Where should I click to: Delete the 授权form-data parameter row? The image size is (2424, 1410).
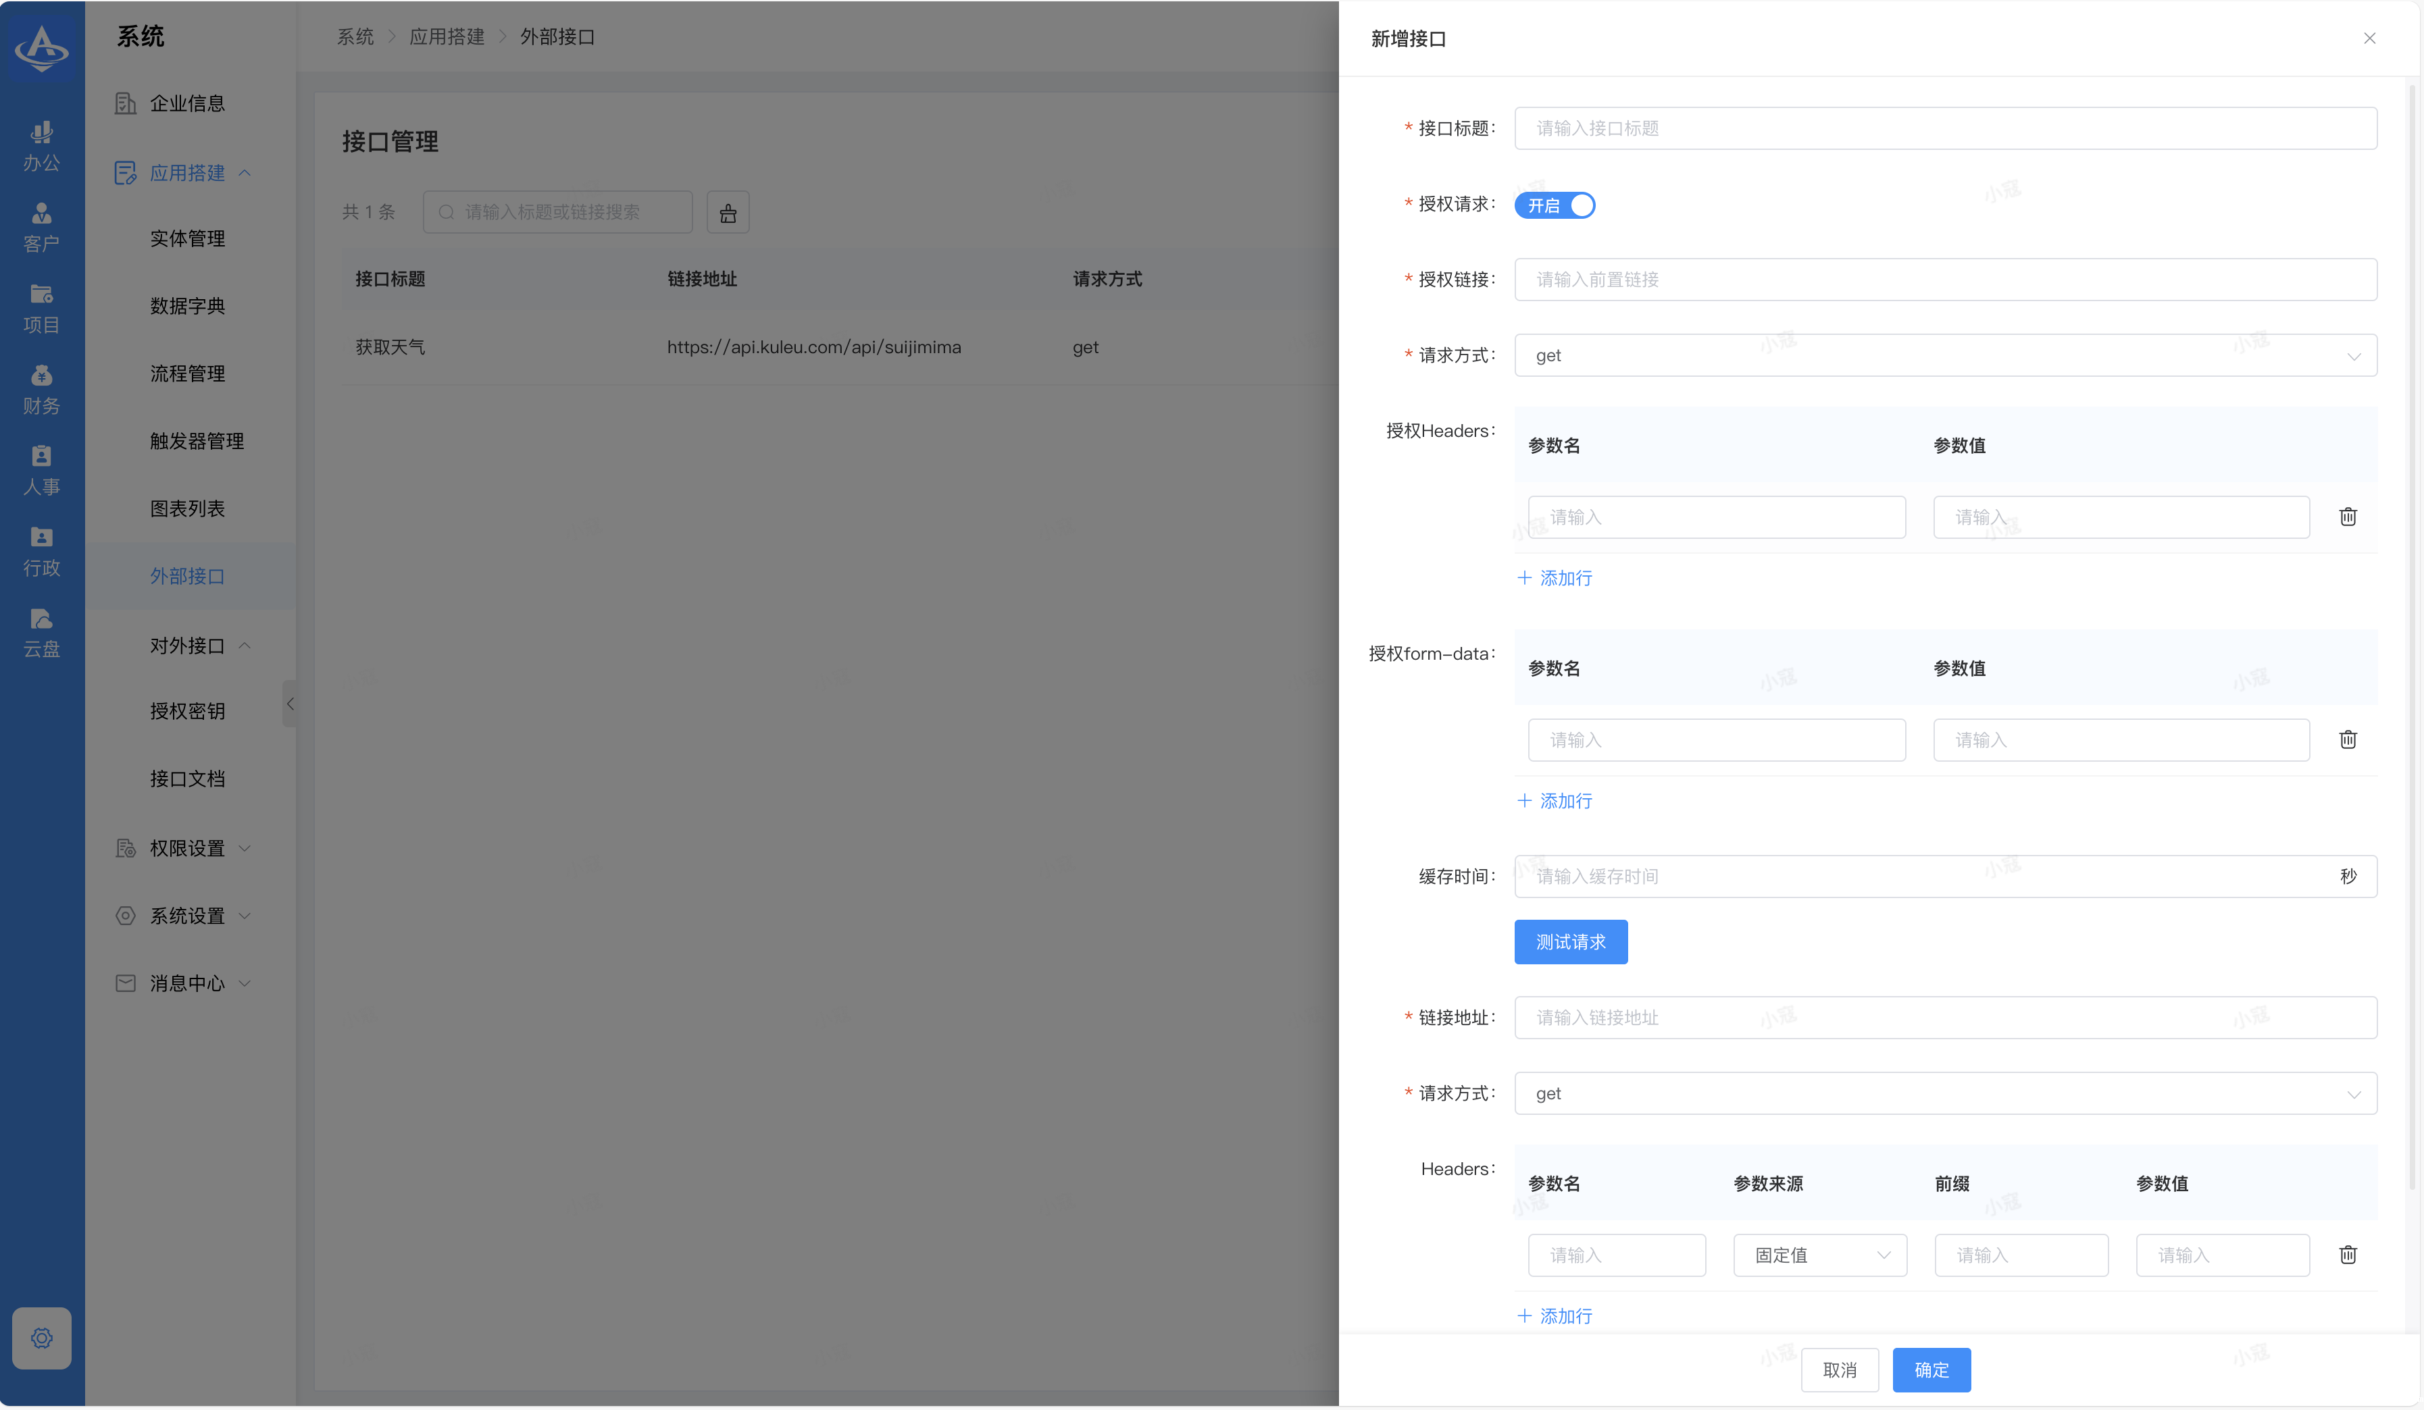point(2347,739)
